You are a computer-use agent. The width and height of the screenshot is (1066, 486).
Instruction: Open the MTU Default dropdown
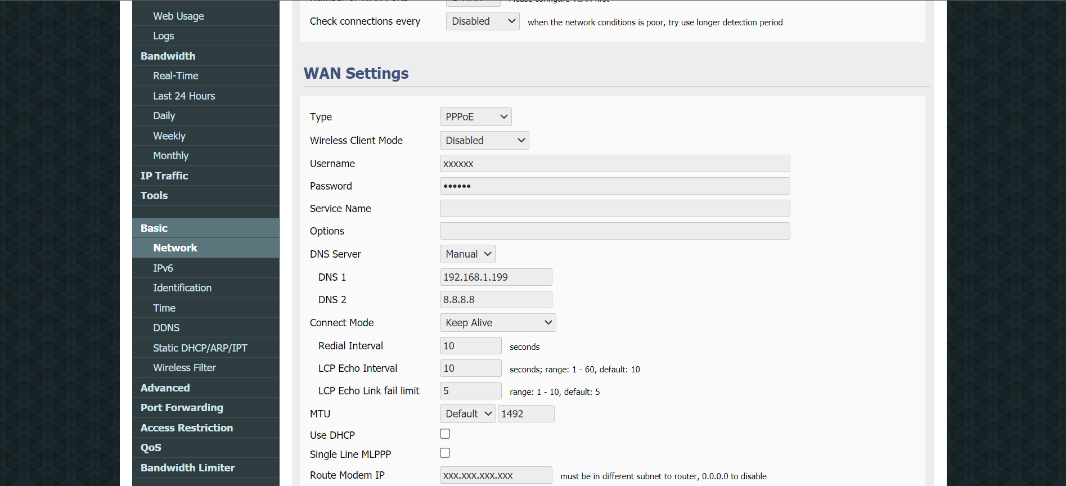(467, 414)
